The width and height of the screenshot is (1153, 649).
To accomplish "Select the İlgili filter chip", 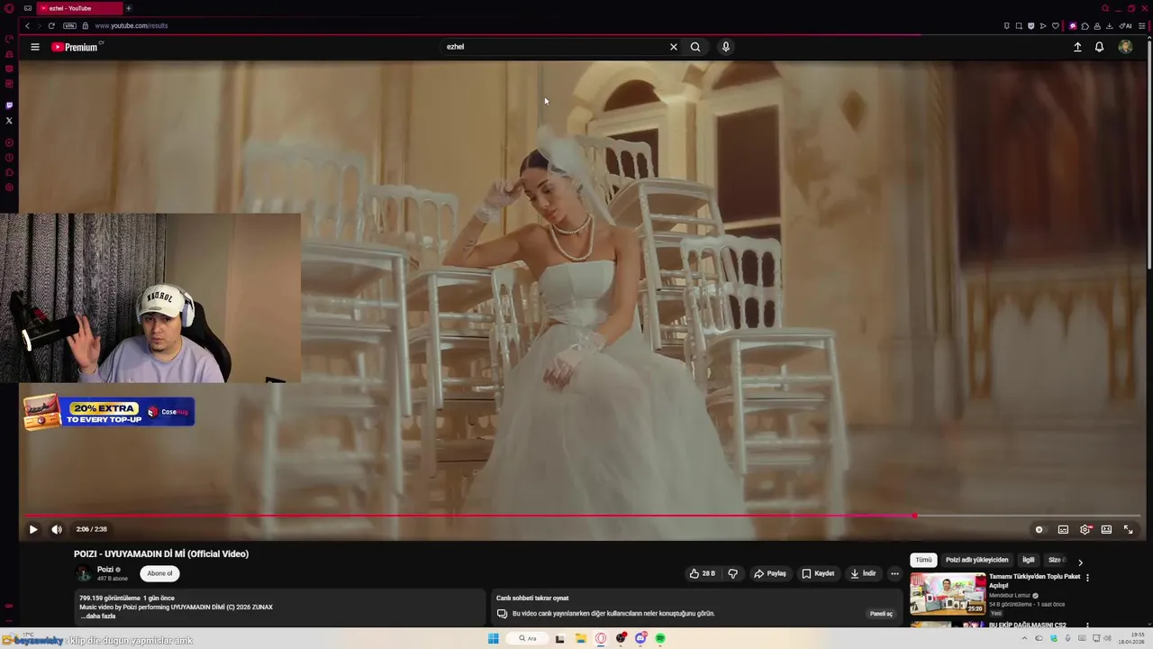I will [x=1028, y=560].
